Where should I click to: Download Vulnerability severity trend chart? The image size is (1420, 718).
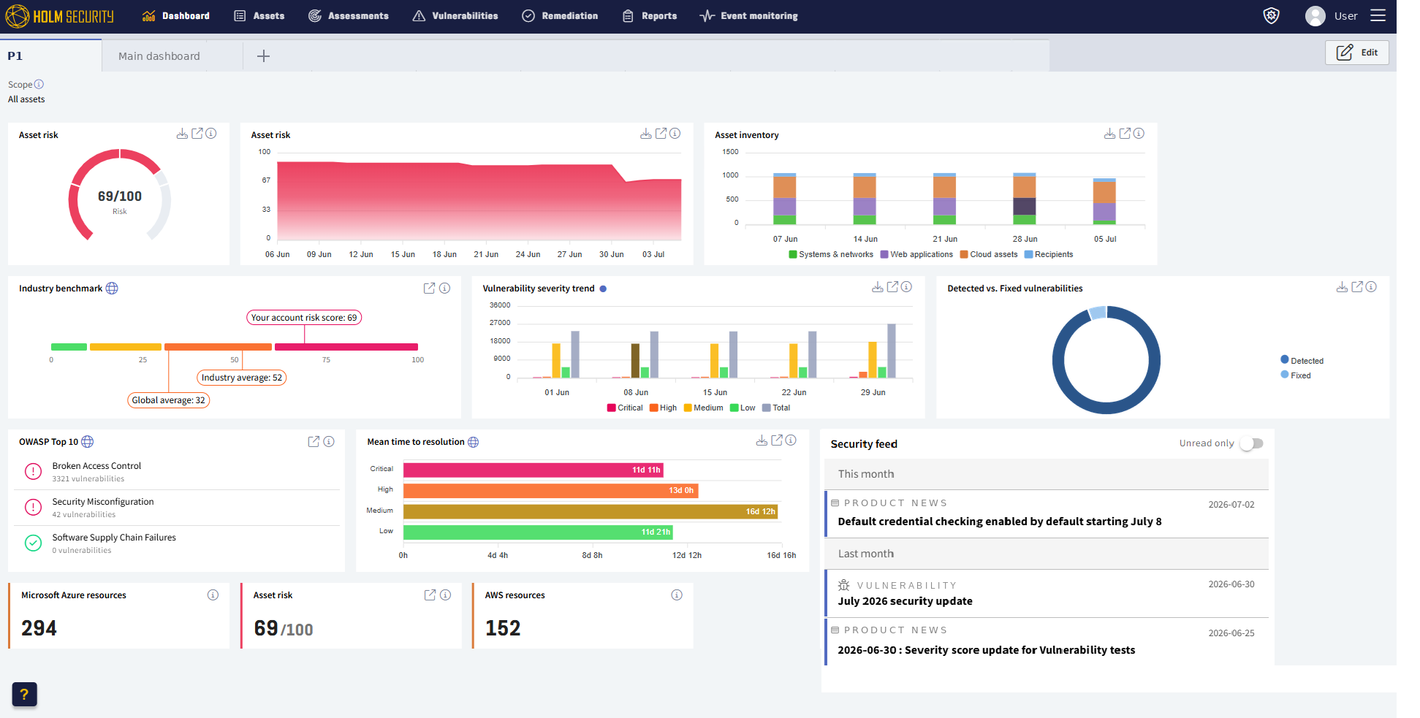coord(878,287)
